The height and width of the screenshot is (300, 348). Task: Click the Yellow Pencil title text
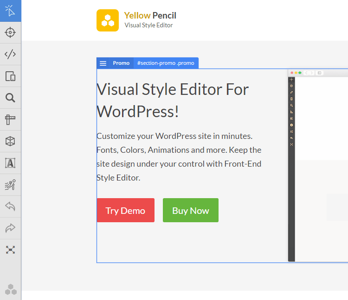click(x=150, y=15)
